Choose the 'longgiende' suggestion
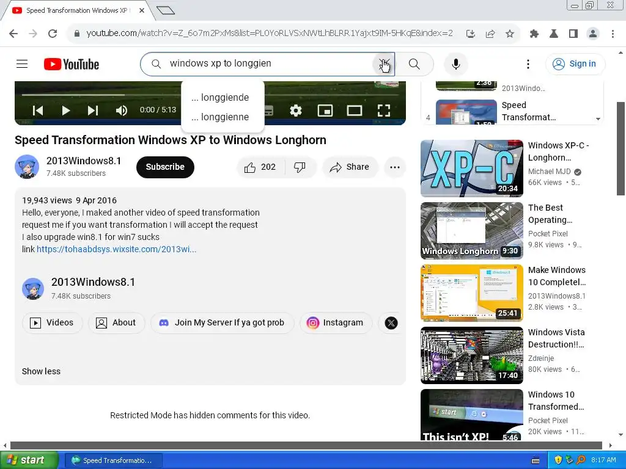 [x=223, y=97]
